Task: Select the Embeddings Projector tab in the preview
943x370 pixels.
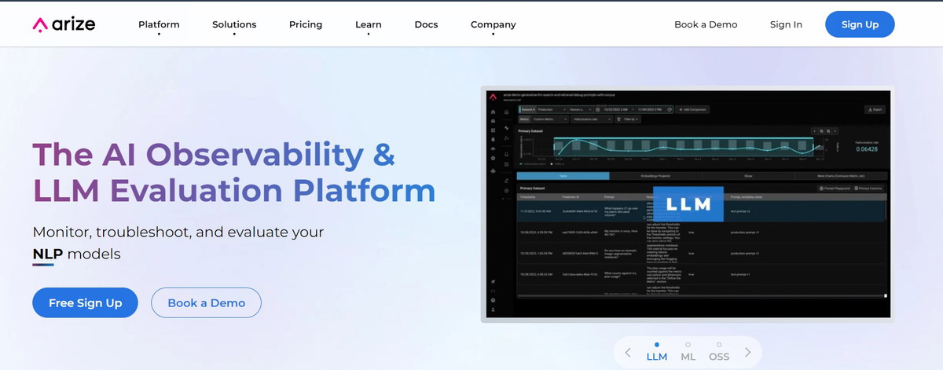Action: pos(655,177)
